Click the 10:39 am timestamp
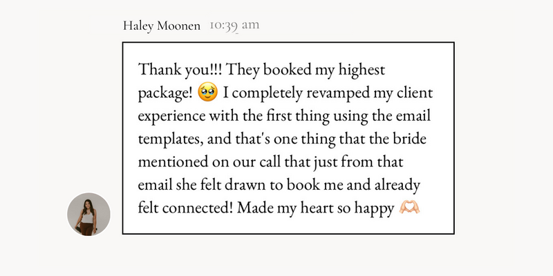Viewport: 553px width, 276px height. pos(234,26)
